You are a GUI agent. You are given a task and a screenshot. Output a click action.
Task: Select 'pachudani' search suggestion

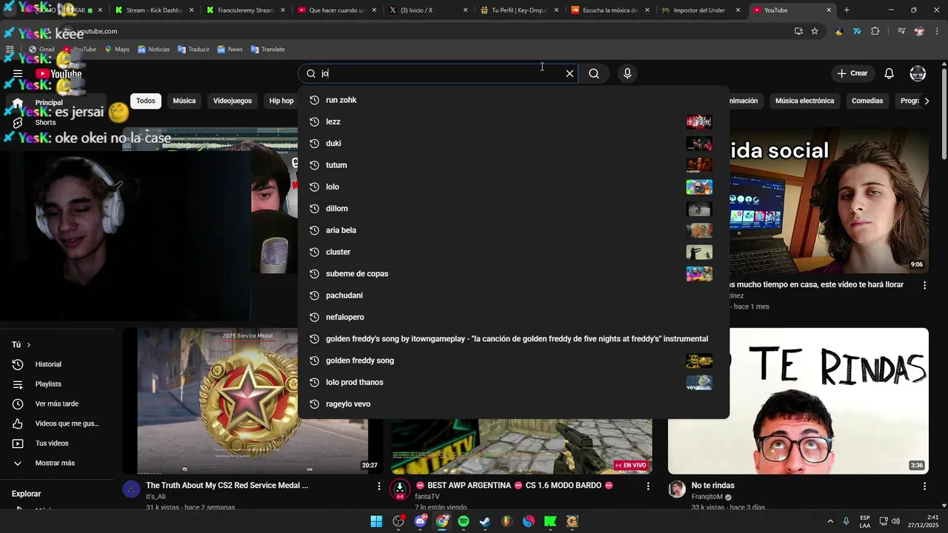(x=514, y=295)
